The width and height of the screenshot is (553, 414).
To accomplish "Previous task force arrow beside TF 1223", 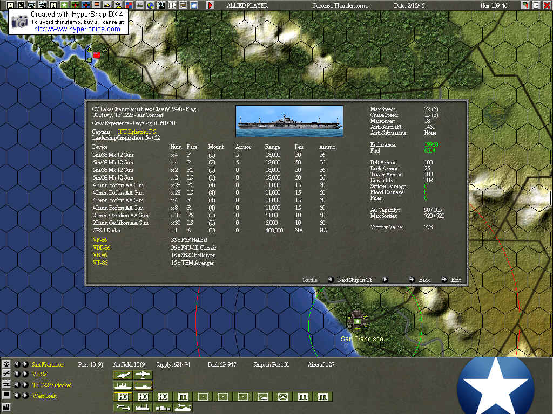I will 17,384.
